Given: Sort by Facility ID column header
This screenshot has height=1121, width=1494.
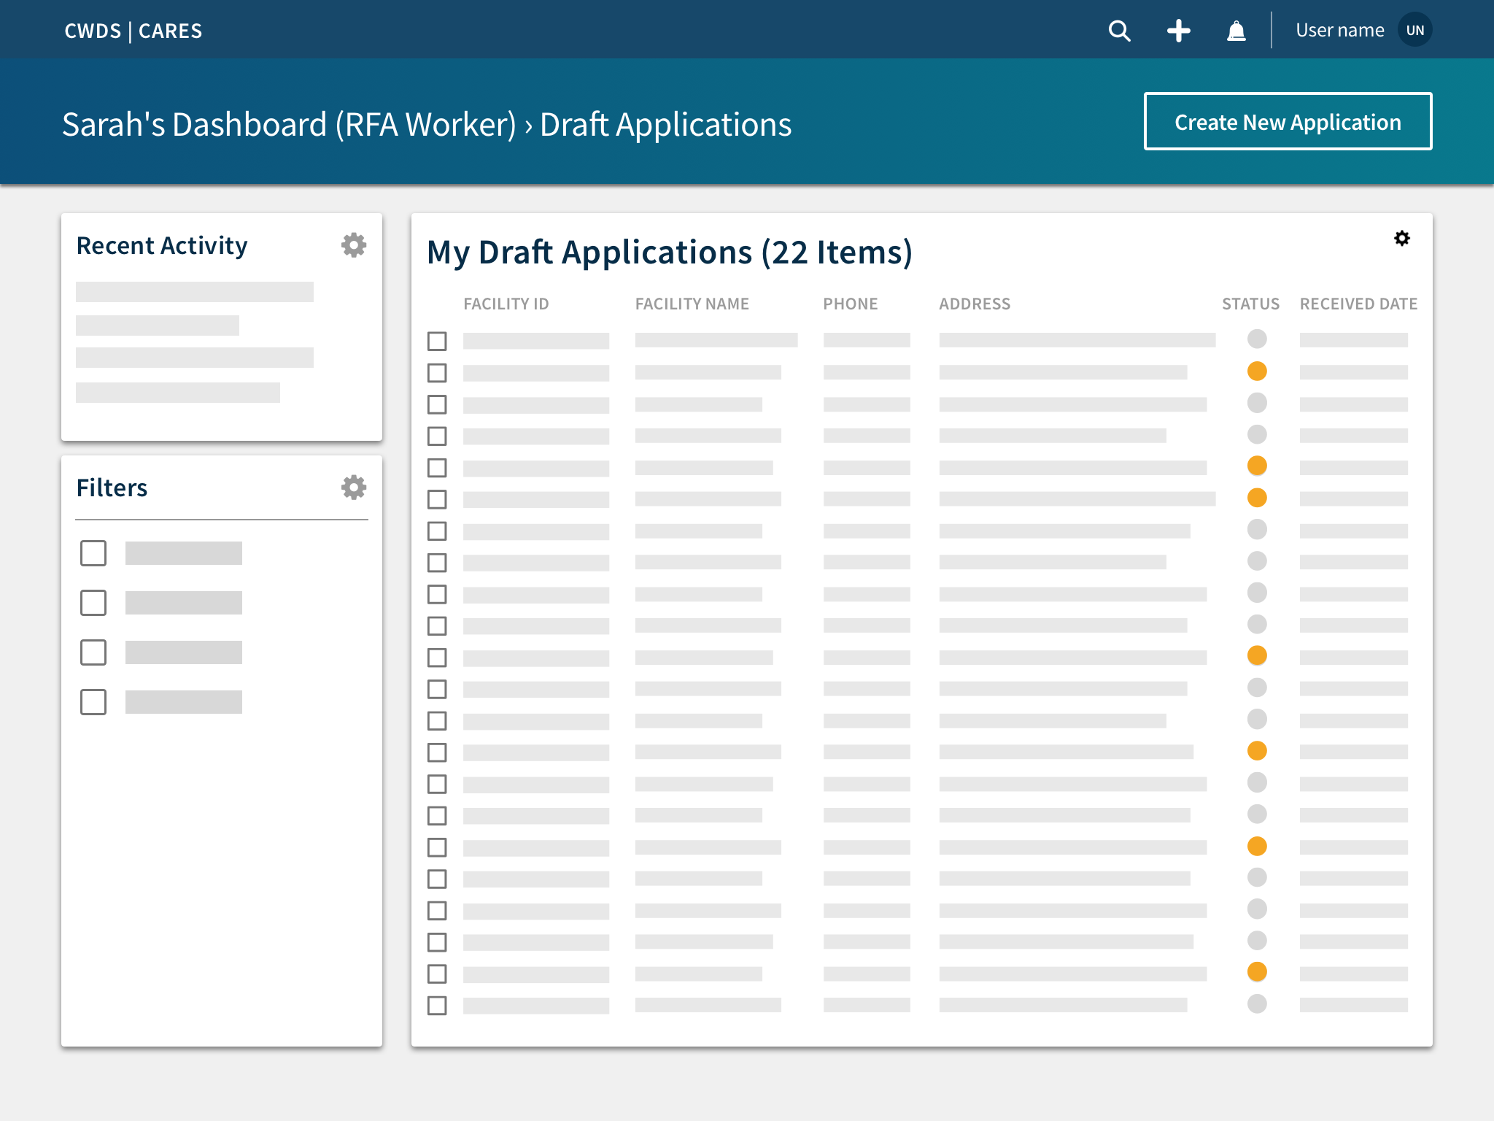Looking at the screenshot, I should pyautogui.click(x=506, y=304).
